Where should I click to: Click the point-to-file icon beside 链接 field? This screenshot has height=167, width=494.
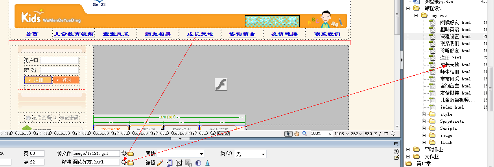[124, 162]
